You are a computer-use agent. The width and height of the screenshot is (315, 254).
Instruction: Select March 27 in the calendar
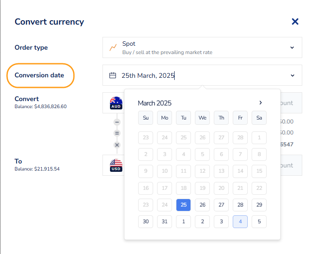[x=221, y=205]
